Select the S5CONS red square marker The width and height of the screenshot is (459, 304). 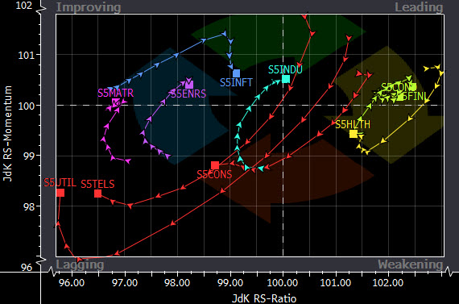[215, 165]
